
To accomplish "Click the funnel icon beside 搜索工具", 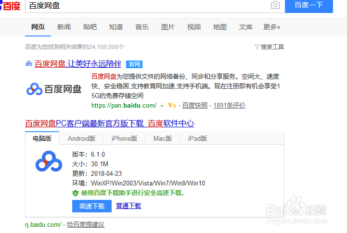I will pos(257,47).
